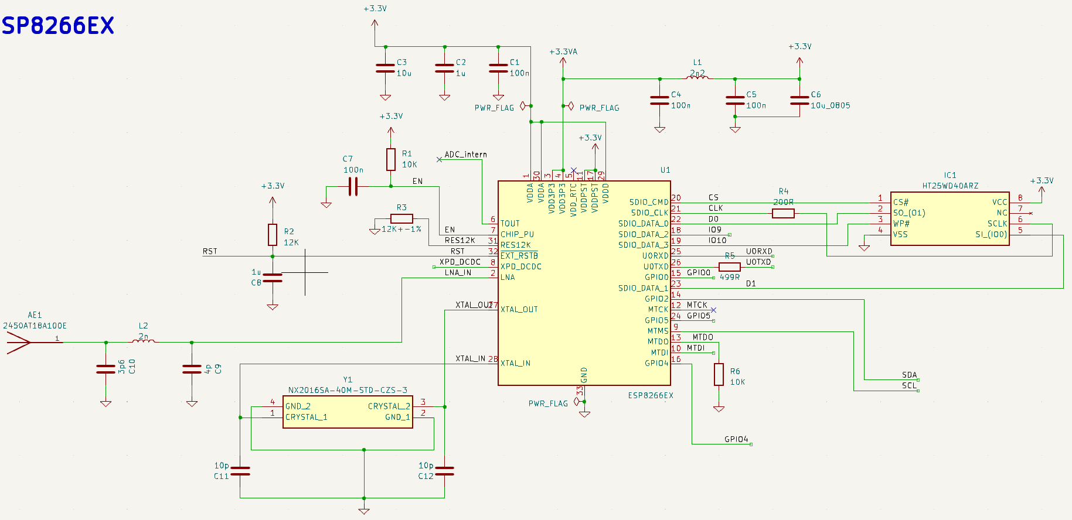Click the D1 net label
Image resolution: width=1072 pixels, height=520 pixels.
tap(751, 283)
